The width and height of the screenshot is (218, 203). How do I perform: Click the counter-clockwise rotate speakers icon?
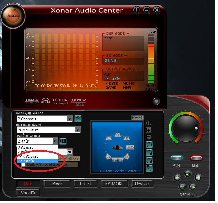(149, 145)
